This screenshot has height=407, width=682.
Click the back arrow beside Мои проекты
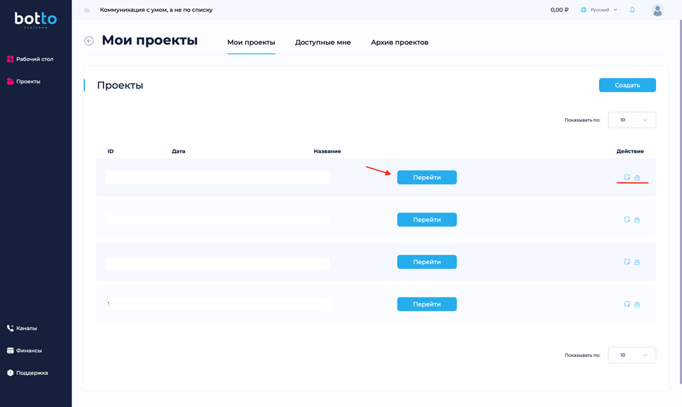point(89,41)
